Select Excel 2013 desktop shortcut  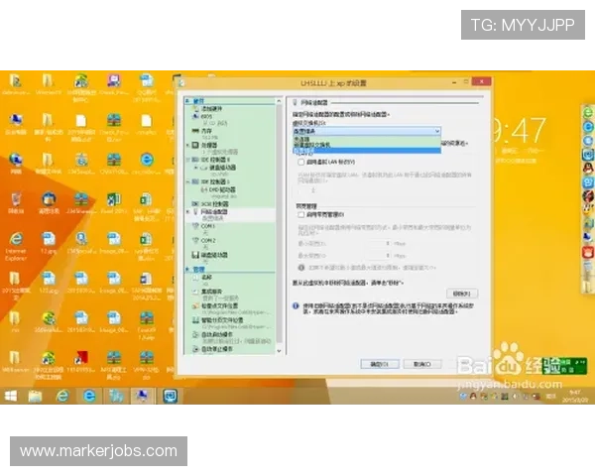[x=113, y=203]
